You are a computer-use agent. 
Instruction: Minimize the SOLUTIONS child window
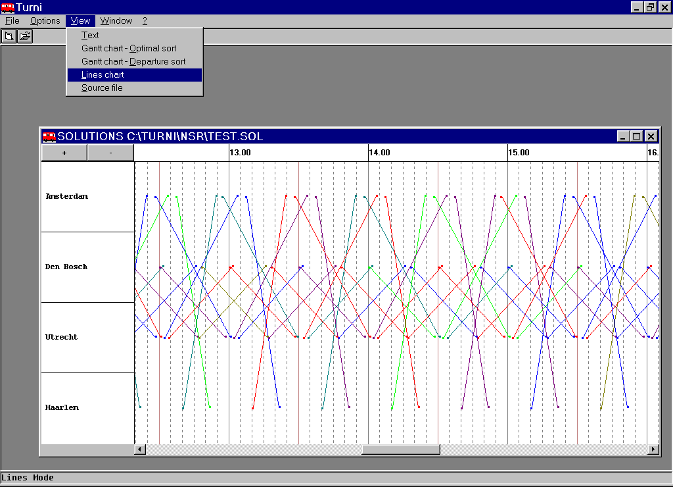tap(623, 136)
